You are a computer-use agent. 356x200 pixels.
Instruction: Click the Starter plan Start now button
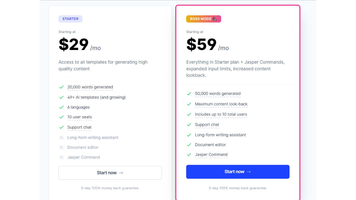coord(110,173)
